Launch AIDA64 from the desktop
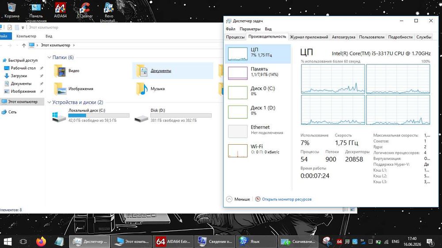 click(60, 10)
